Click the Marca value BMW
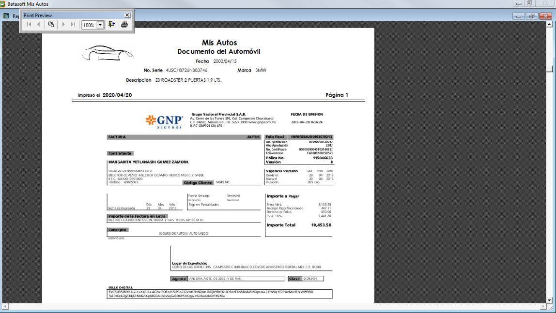556x313 pixels. coord(261,70)
